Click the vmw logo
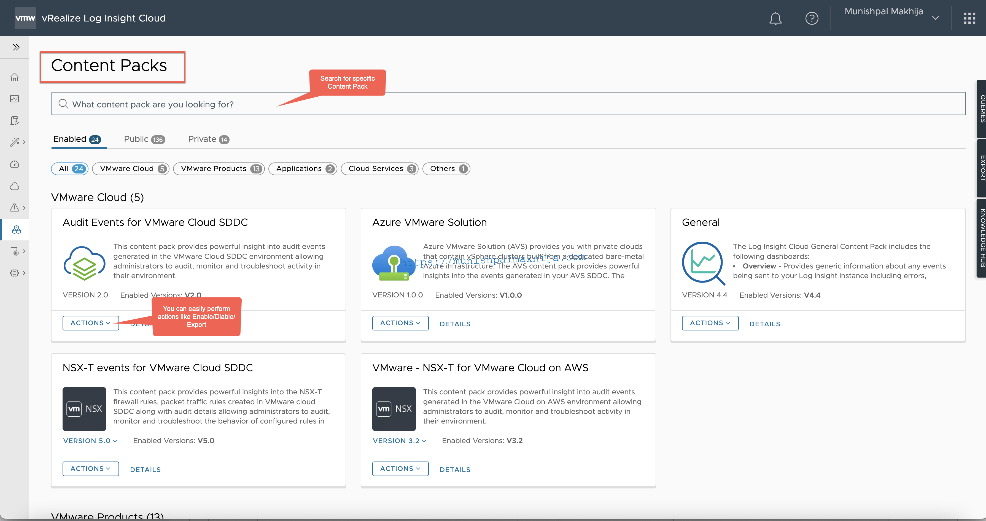 coord(25,18)
